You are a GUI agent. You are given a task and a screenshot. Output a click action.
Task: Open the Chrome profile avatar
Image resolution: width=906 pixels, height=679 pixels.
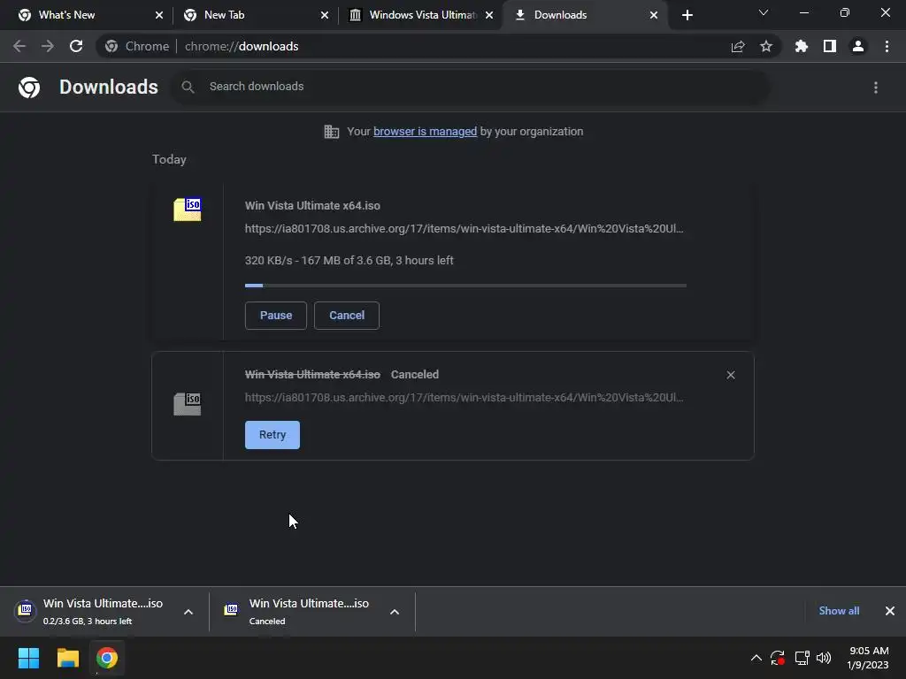(858, 46)
